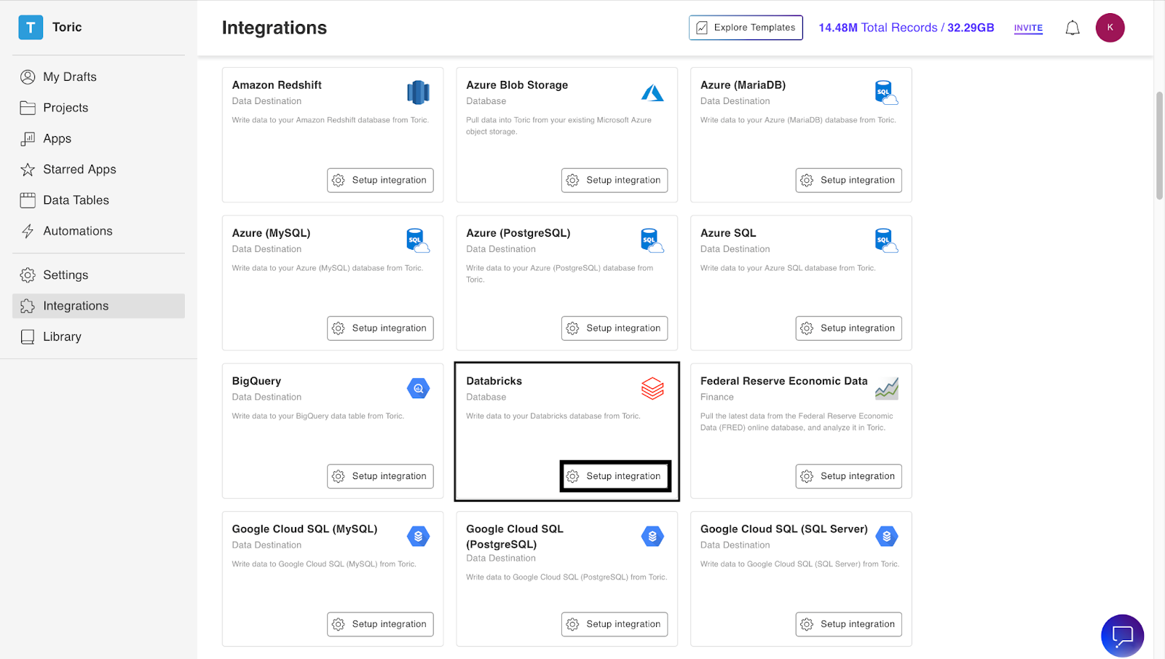Click the Explore Templates button

(746, 28)
